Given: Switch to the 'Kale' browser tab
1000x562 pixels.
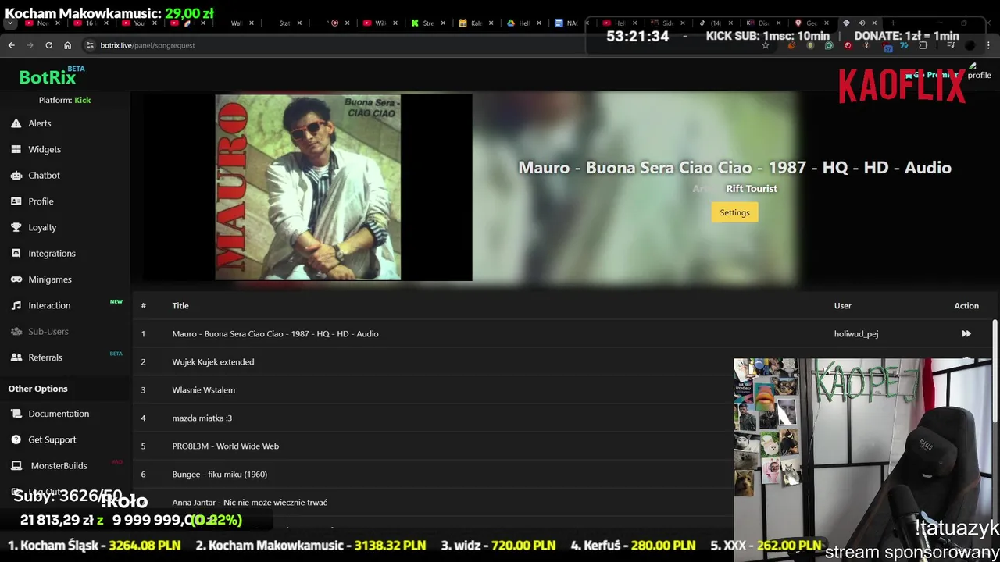Looking at the screenshot, I should click(x=471, y=23).
